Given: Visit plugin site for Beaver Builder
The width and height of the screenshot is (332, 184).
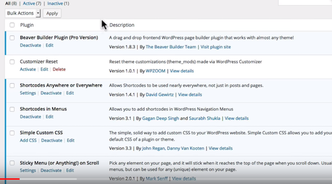Looking at the screenshot, I should pos(216,47).
